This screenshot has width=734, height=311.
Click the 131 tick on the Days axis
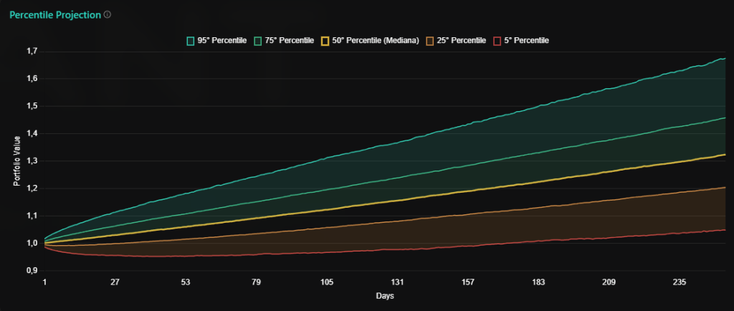point(398,282)
